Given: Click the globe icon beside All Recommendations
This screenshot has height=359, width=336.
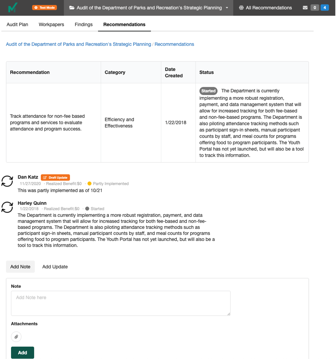Looking at the screenshot, I should pos(241,8).
